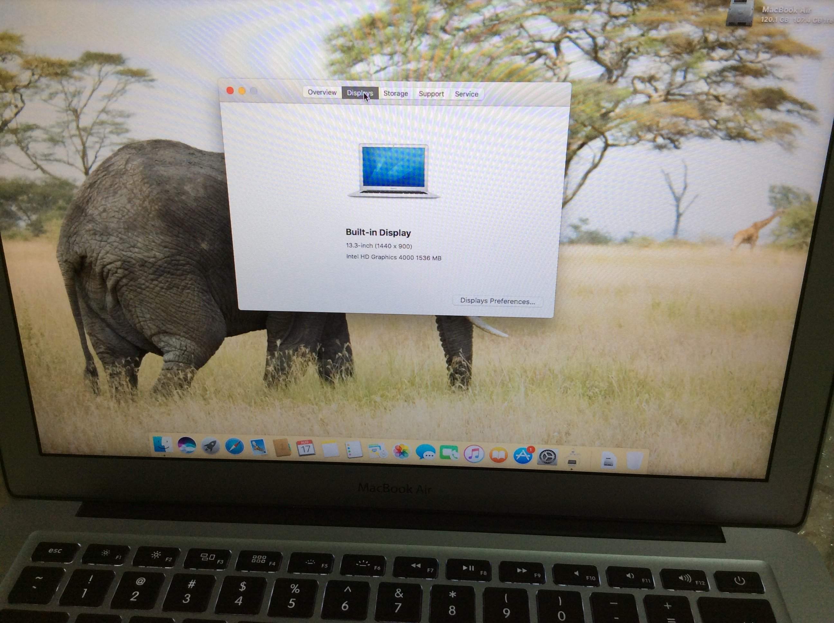The image size is (834, 623).
Task: Open Calendar showing date 17
Action: pyautogui.click(x=305, y=448)
